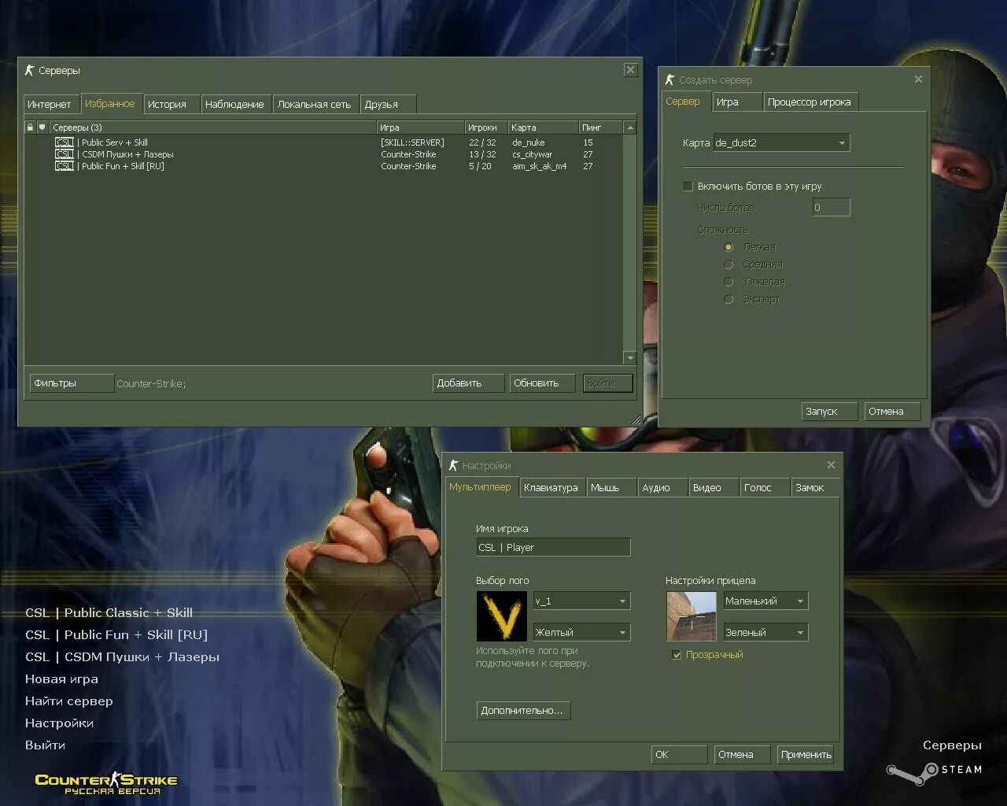
Task: Click the Steam logo icon
Action: click(x=913, y=772)
